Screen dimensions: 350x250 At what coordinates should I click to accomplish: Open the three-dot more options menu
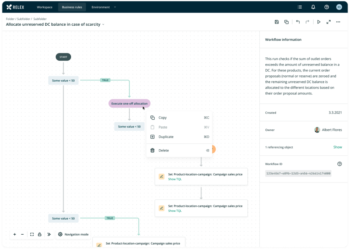[x=338, y=22]
